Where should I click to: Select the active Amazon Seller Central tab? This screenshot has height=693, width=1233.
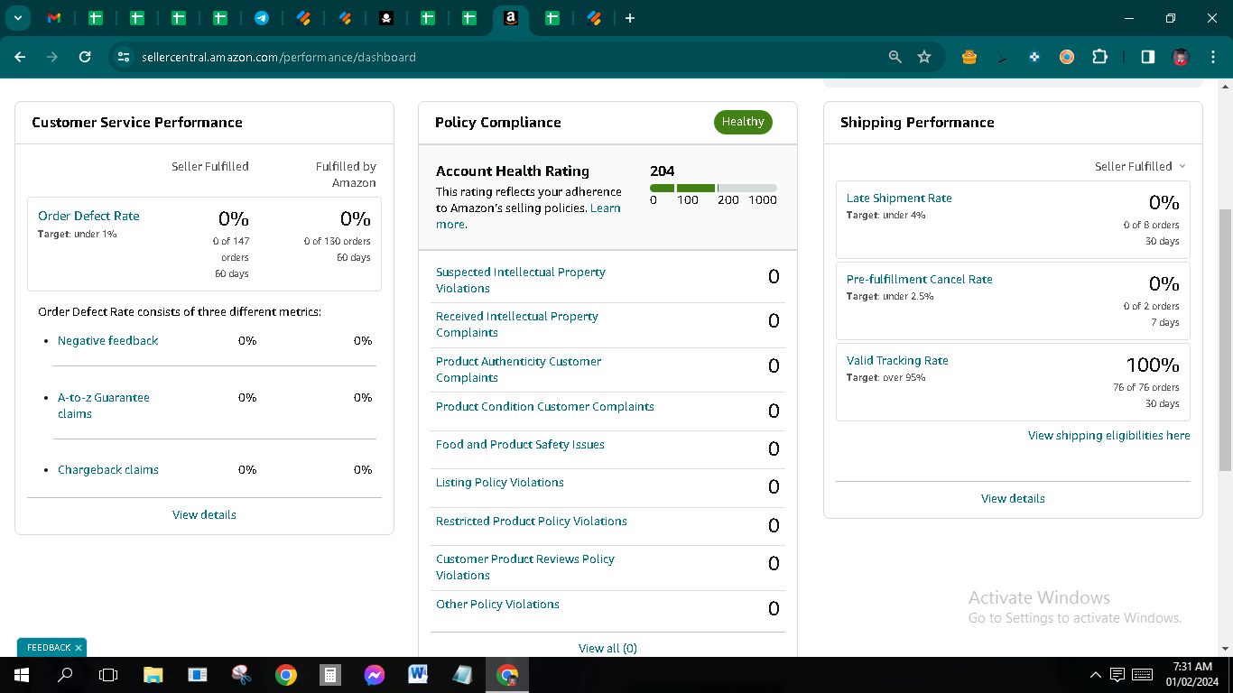(x=511, y=18)
